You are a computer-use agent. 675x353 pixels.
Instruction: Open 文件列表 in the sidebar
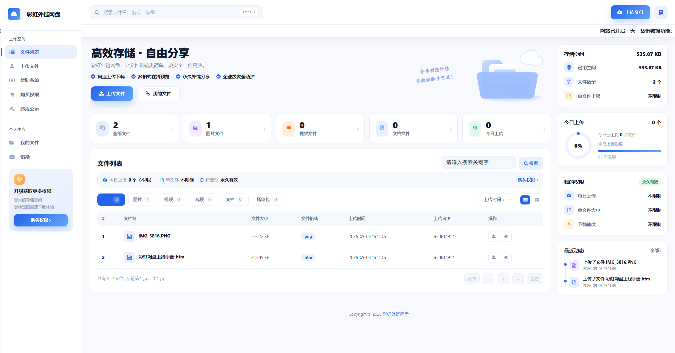tap(41, 52)
